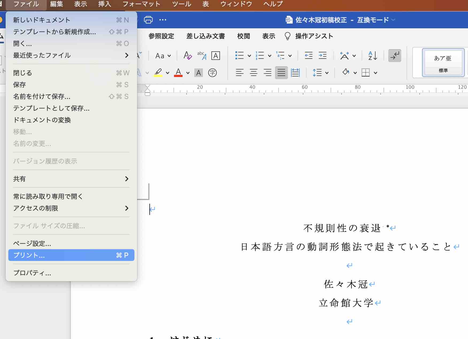The height and width of the screenshot is (339, 468).
Task: Click the lightbulb icon for Tell Me
Action: [288, 36]
